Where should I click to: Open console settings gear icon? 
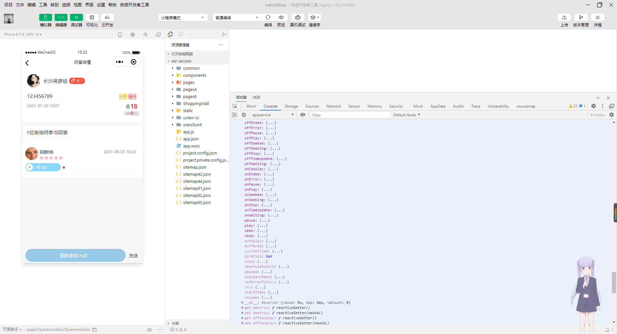[x=611, y=115]
